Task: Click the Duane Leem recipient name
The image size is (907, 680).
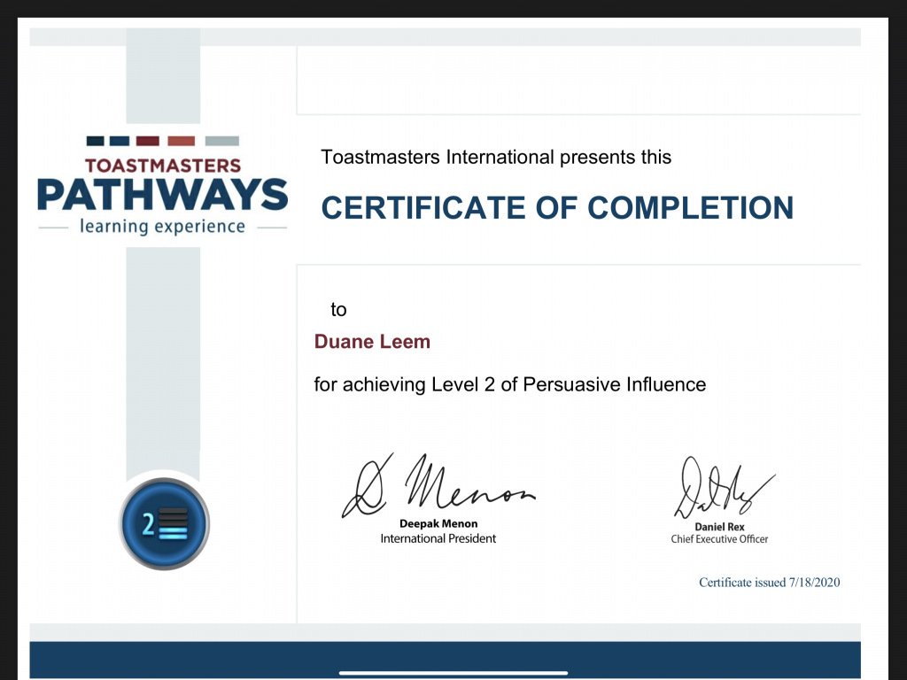Action: coord(372,341)
